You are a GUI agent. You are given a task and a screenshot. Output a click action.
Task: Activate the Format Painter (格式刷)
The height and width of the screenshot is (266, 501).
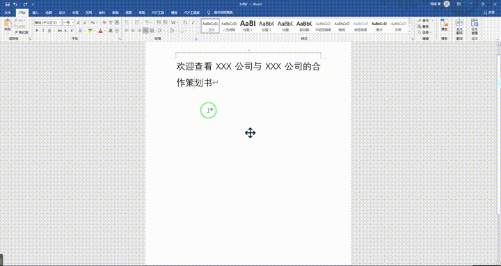22,32
